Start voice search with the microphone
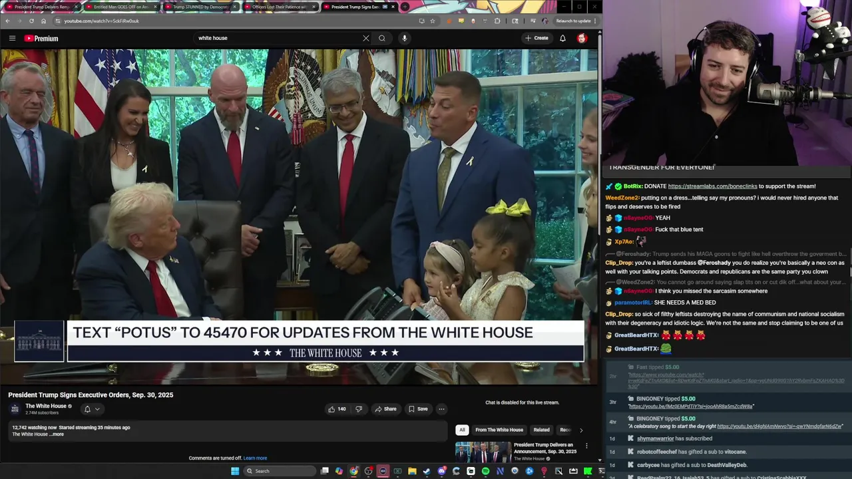Viewport: 852px width, 479px height. 404,38
